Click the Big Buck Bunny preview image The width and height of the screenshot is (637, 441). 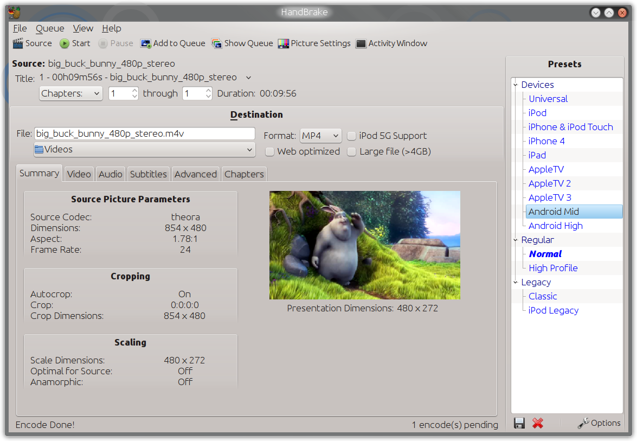pos(365,246)
